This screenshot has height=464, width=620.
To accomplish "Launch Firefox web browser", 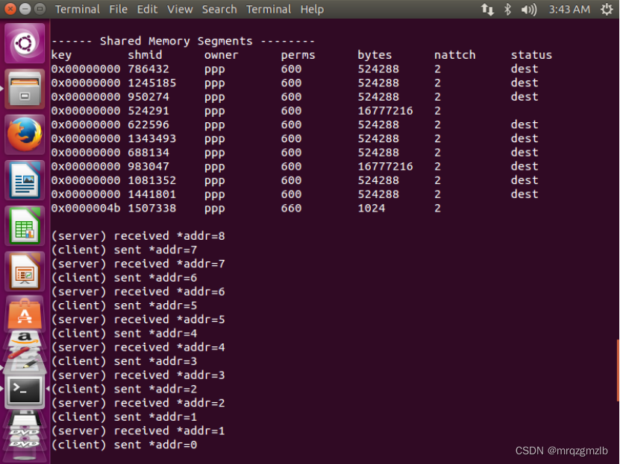I will 25,135.
